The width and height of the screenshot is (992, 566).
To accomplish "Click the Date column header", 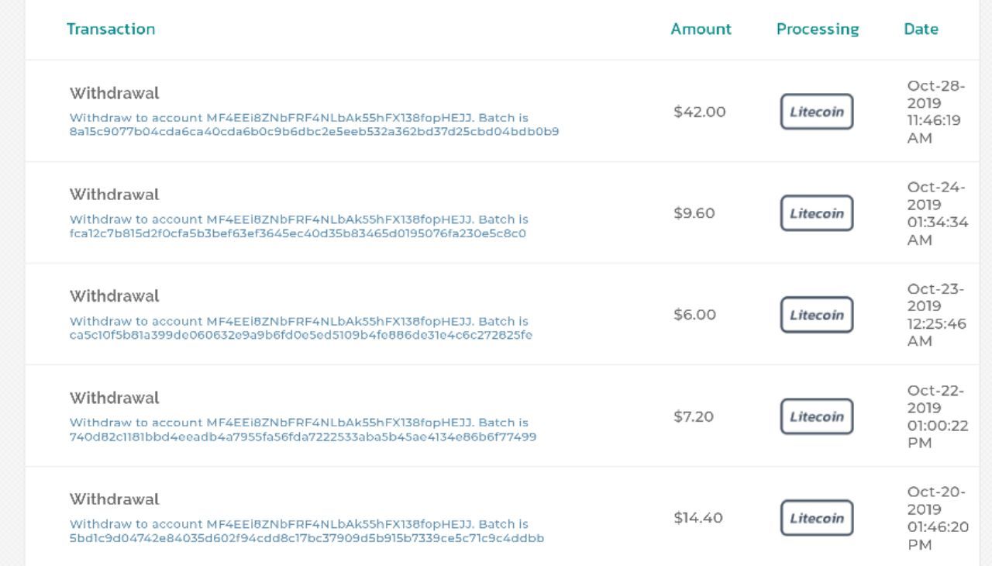I will point(921,29).
